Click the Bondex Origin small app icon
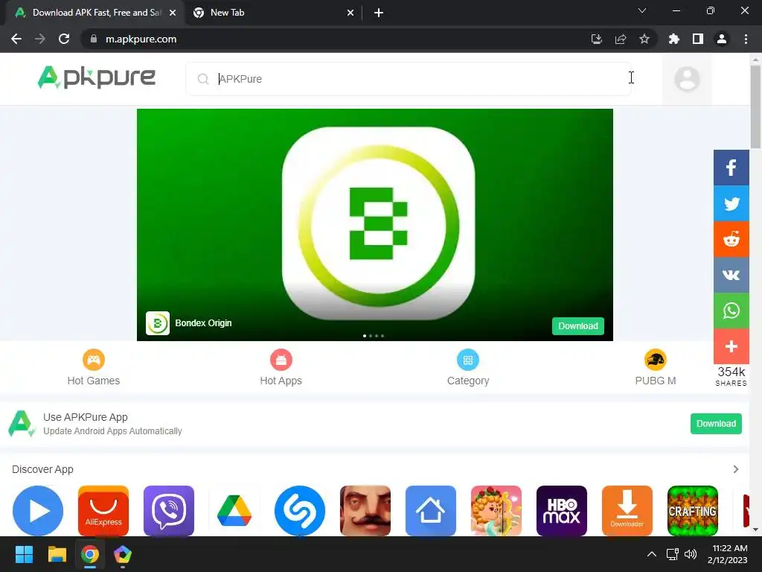Viewport: 762px width, 572px height. click(x=158, y=323)
